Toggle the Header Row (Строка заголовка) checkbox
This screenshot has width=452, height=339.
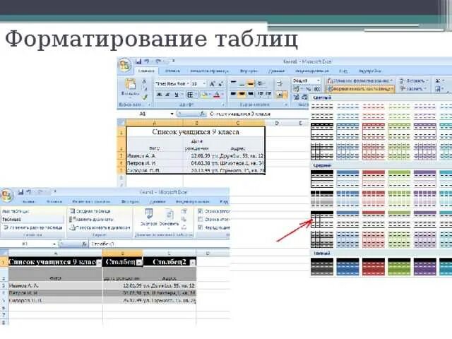click(201, 211)
